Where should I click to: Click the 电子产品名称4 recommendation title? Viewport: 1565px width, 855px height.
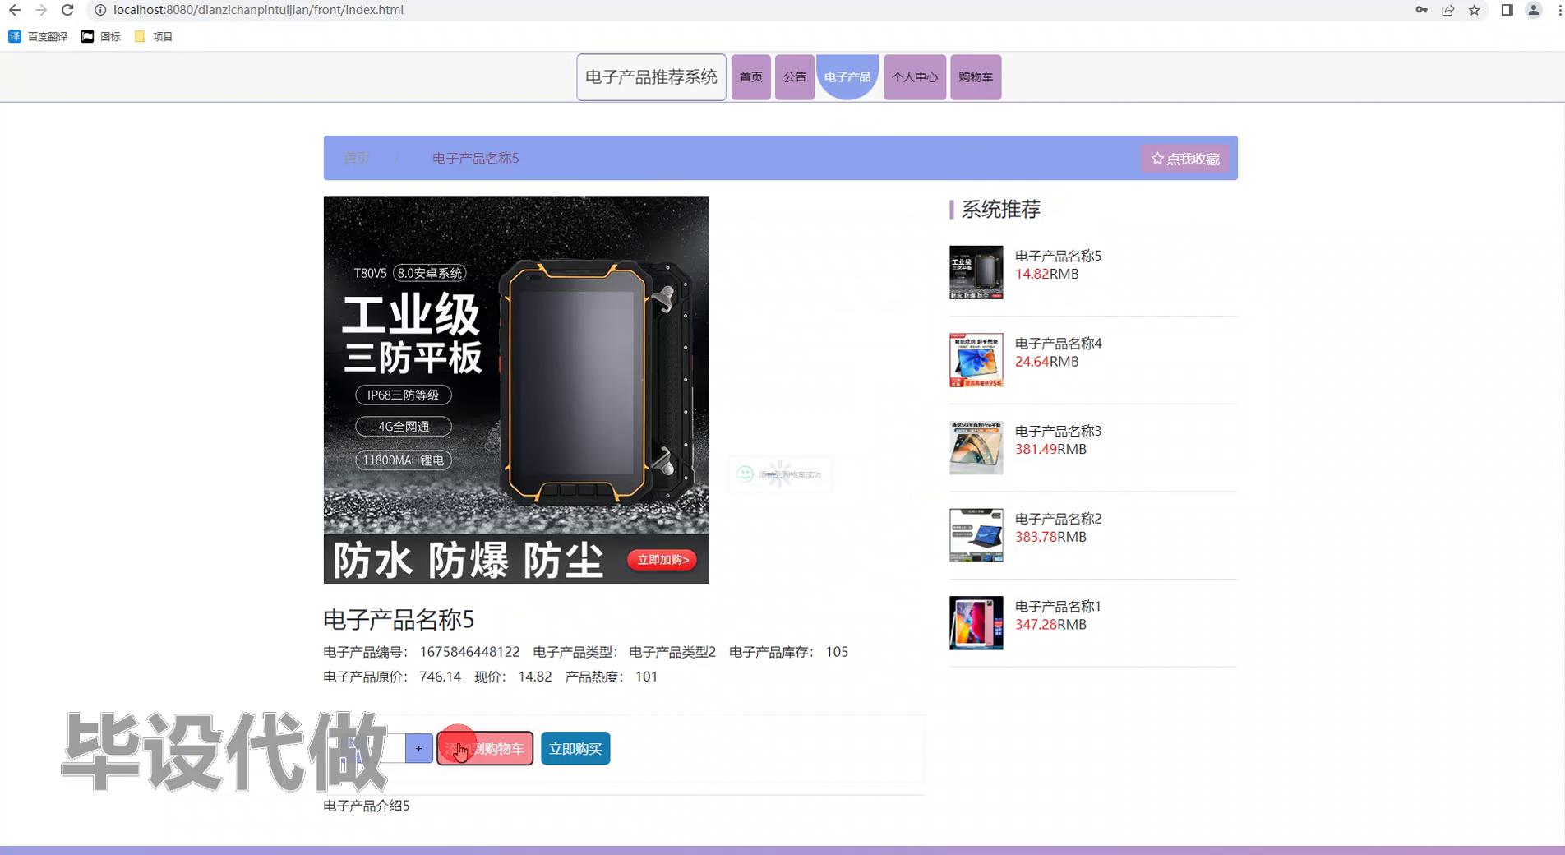click(x=1058, y=343)
